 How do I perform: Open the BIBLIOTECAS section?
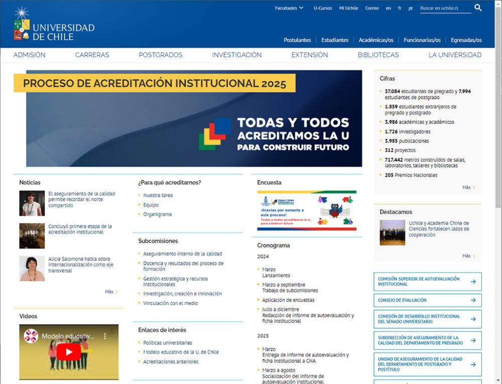(377, 55)
